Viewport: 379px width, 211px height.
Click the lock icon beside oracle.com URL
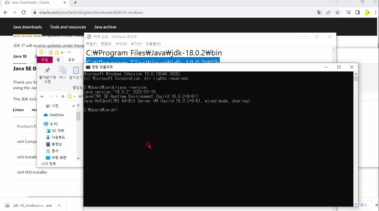35,12
